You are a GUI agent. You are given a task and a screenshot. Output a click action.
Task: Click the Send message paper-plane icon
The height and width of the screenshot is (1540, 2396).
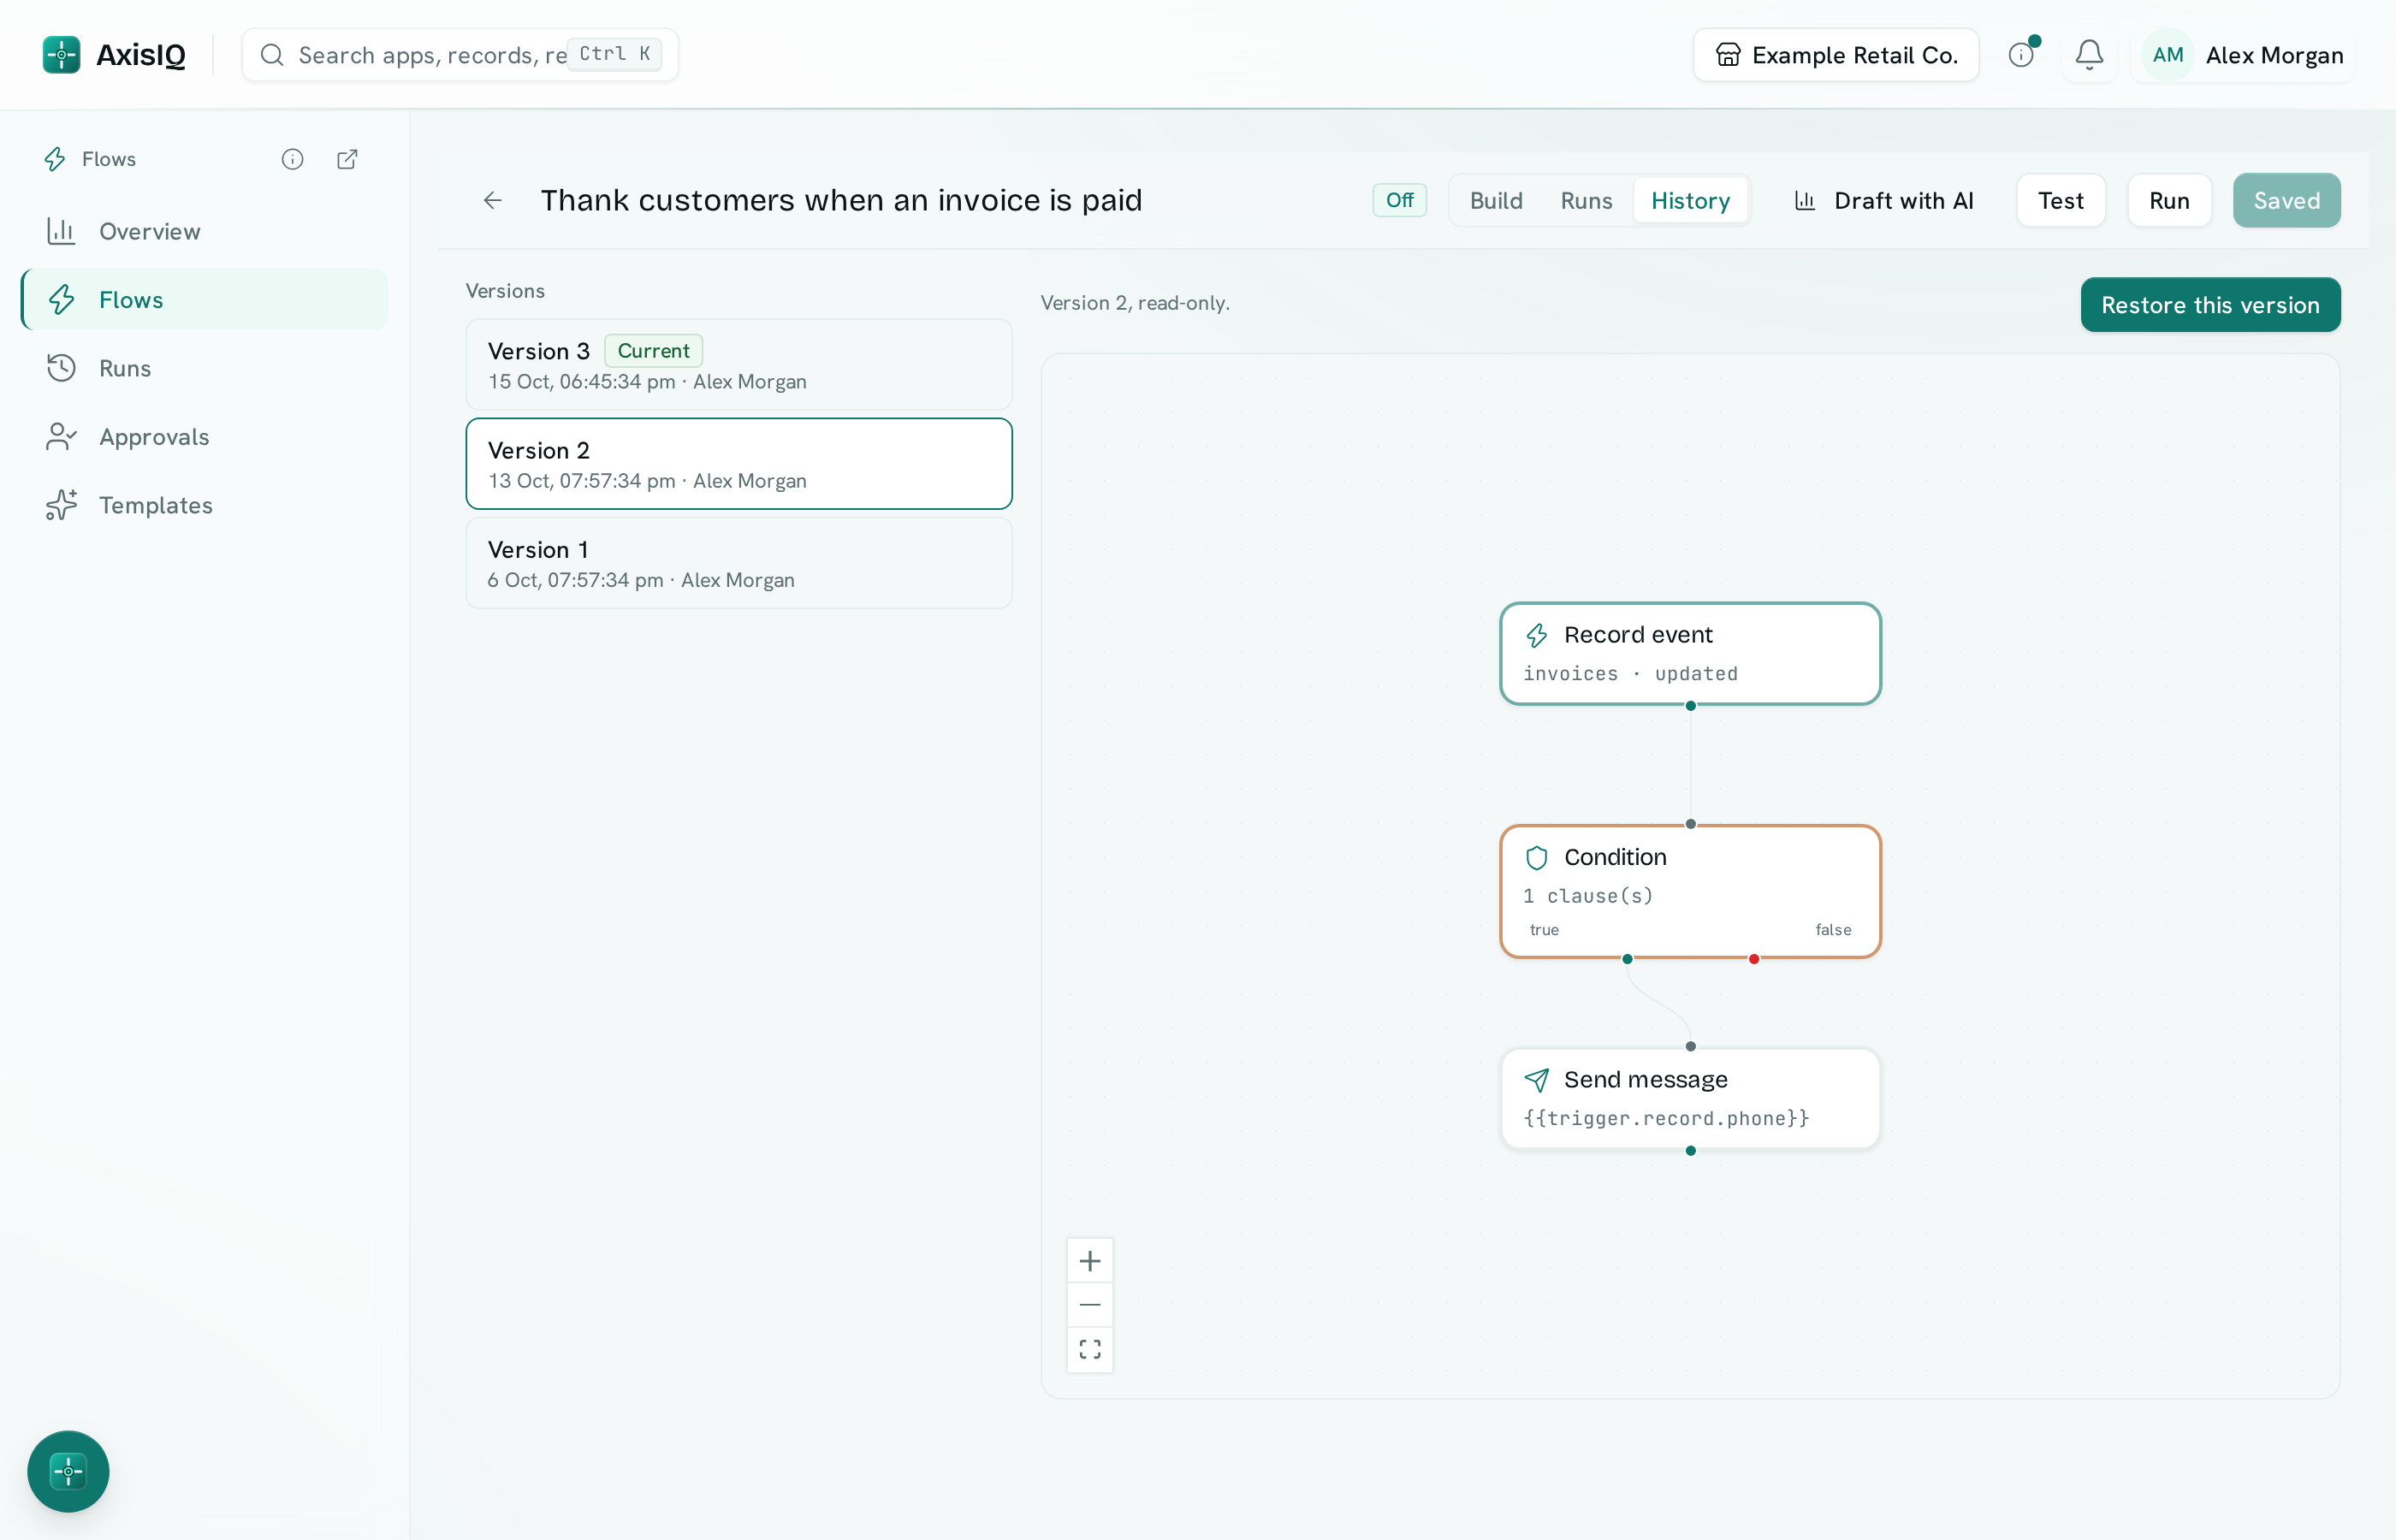pos(1537,1080)
